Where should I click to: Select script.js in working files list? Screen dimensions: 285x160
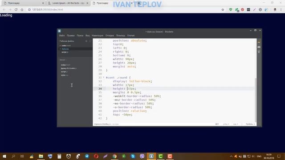tap(65, 52)
